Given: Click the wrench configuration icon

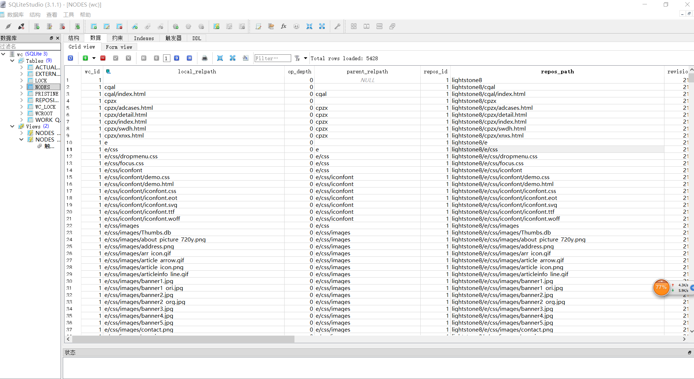Looking at the screenshot, I should pos(338,26).
